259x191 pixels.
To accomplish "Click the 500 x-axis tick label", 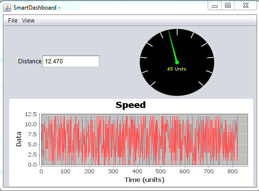I will click(x=161, y=171).
